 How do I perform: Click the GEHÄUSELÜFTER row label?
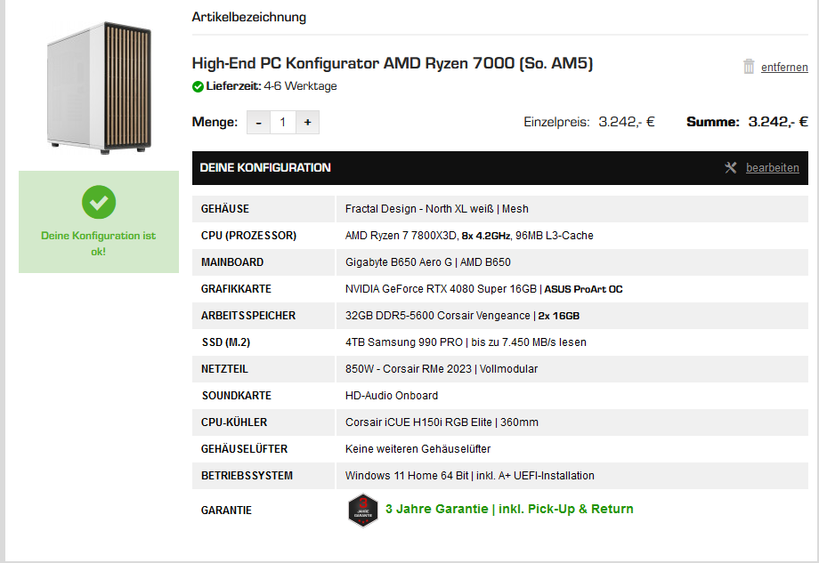pyautogui.click(x=245, y=448)
